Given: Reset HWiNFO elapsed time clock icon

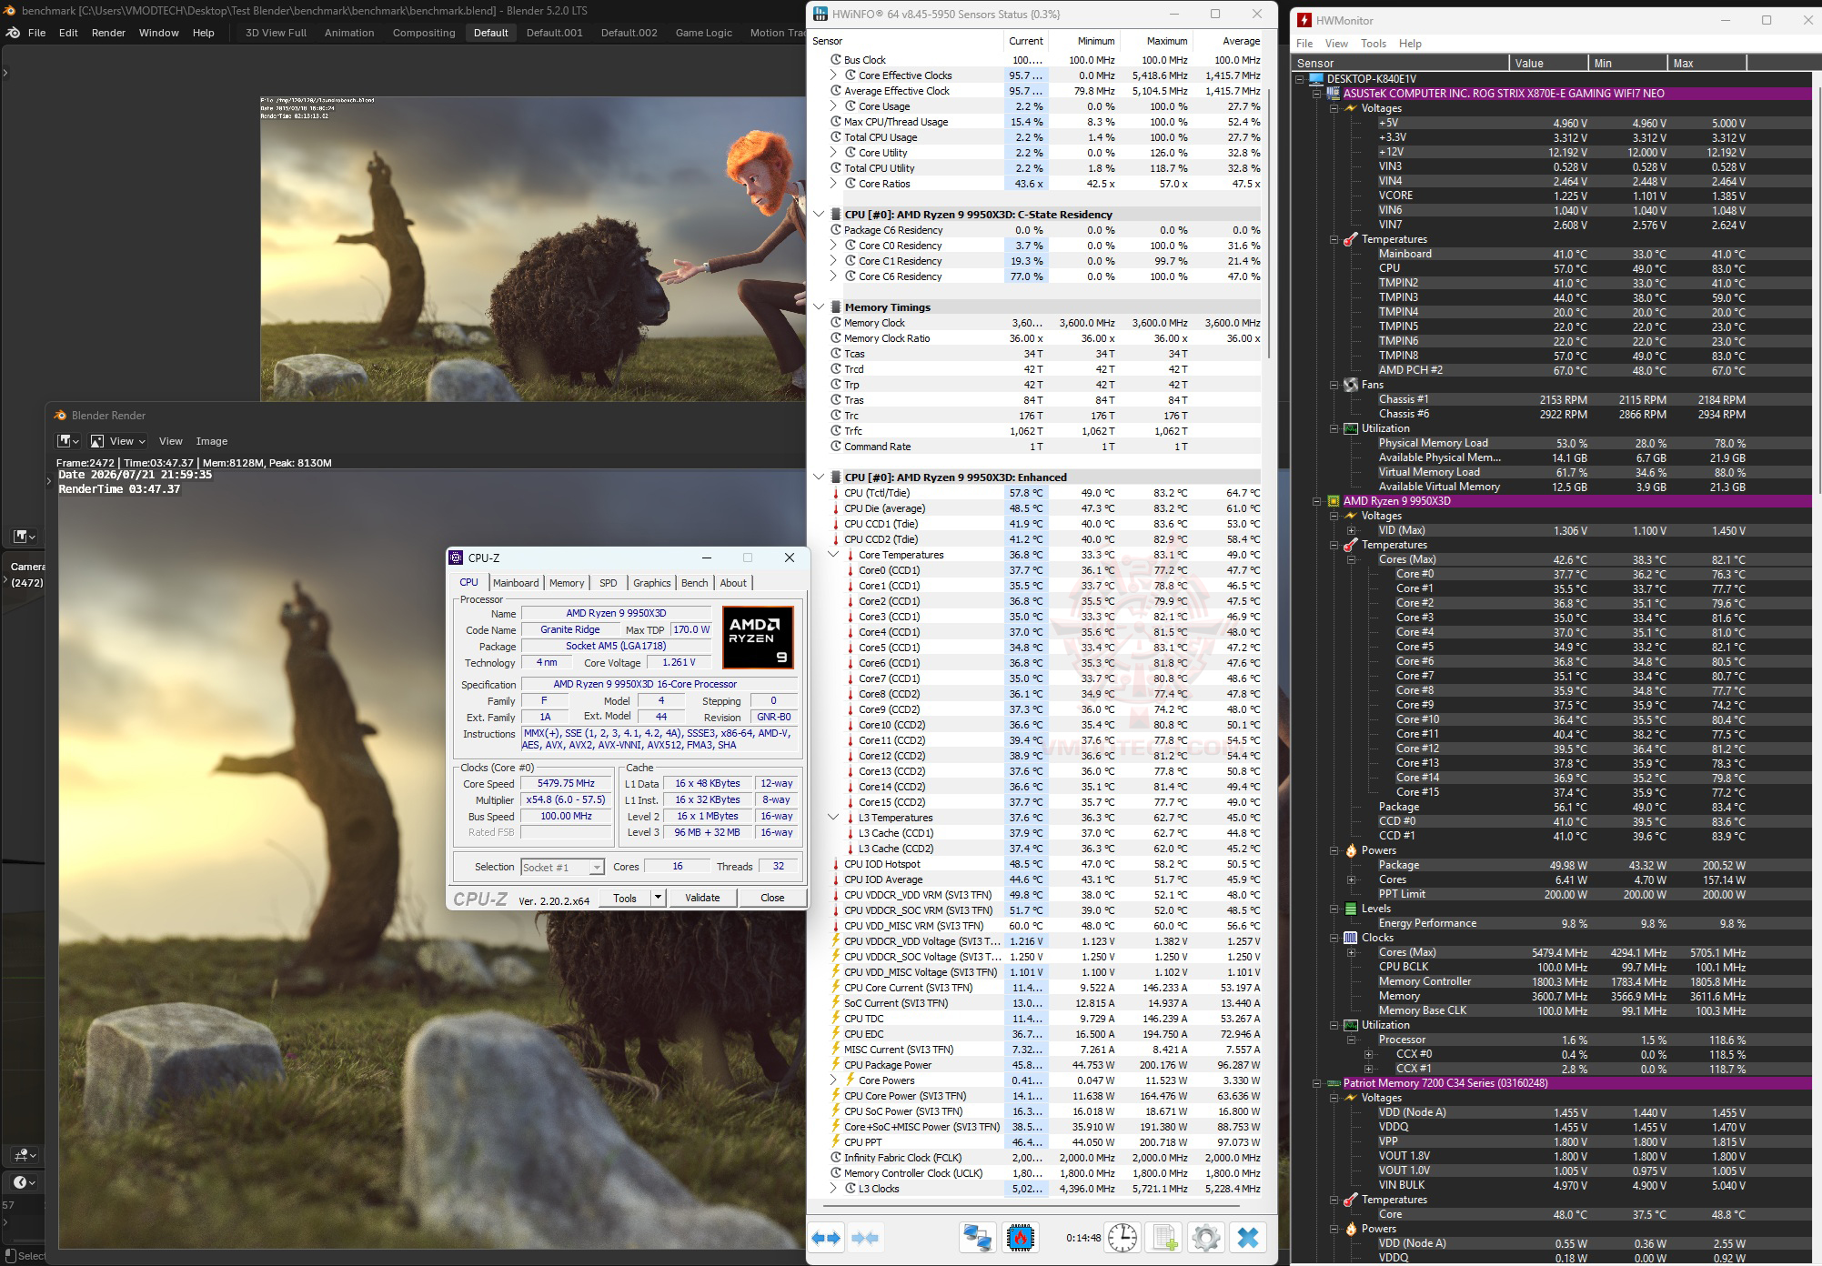Looking at the screenshot, I should pos(1122,1238).
